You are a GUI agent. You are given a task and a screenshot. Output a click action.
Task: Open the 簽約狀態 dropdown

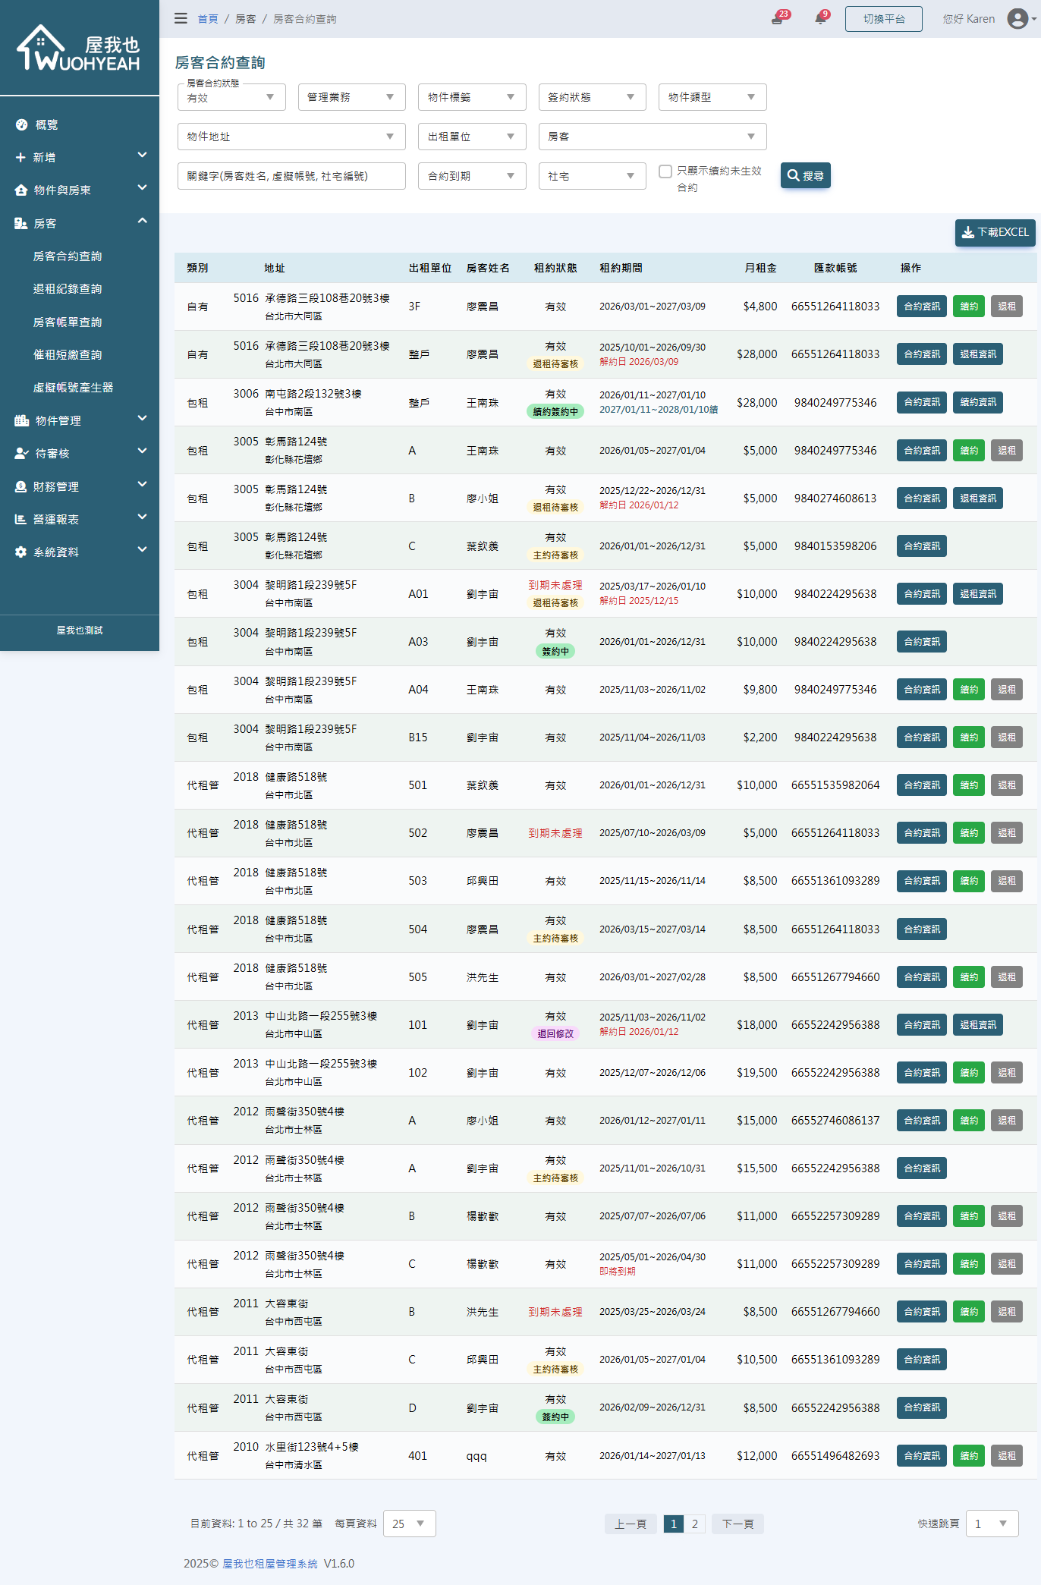(592, 97)
